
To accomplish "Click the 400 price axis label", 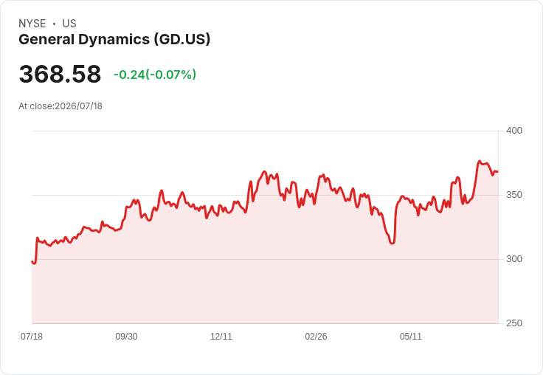I will tap(514, 131).
